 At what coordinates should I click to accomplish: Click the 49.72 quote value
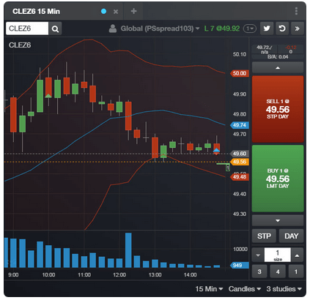[x=265, y=48]
